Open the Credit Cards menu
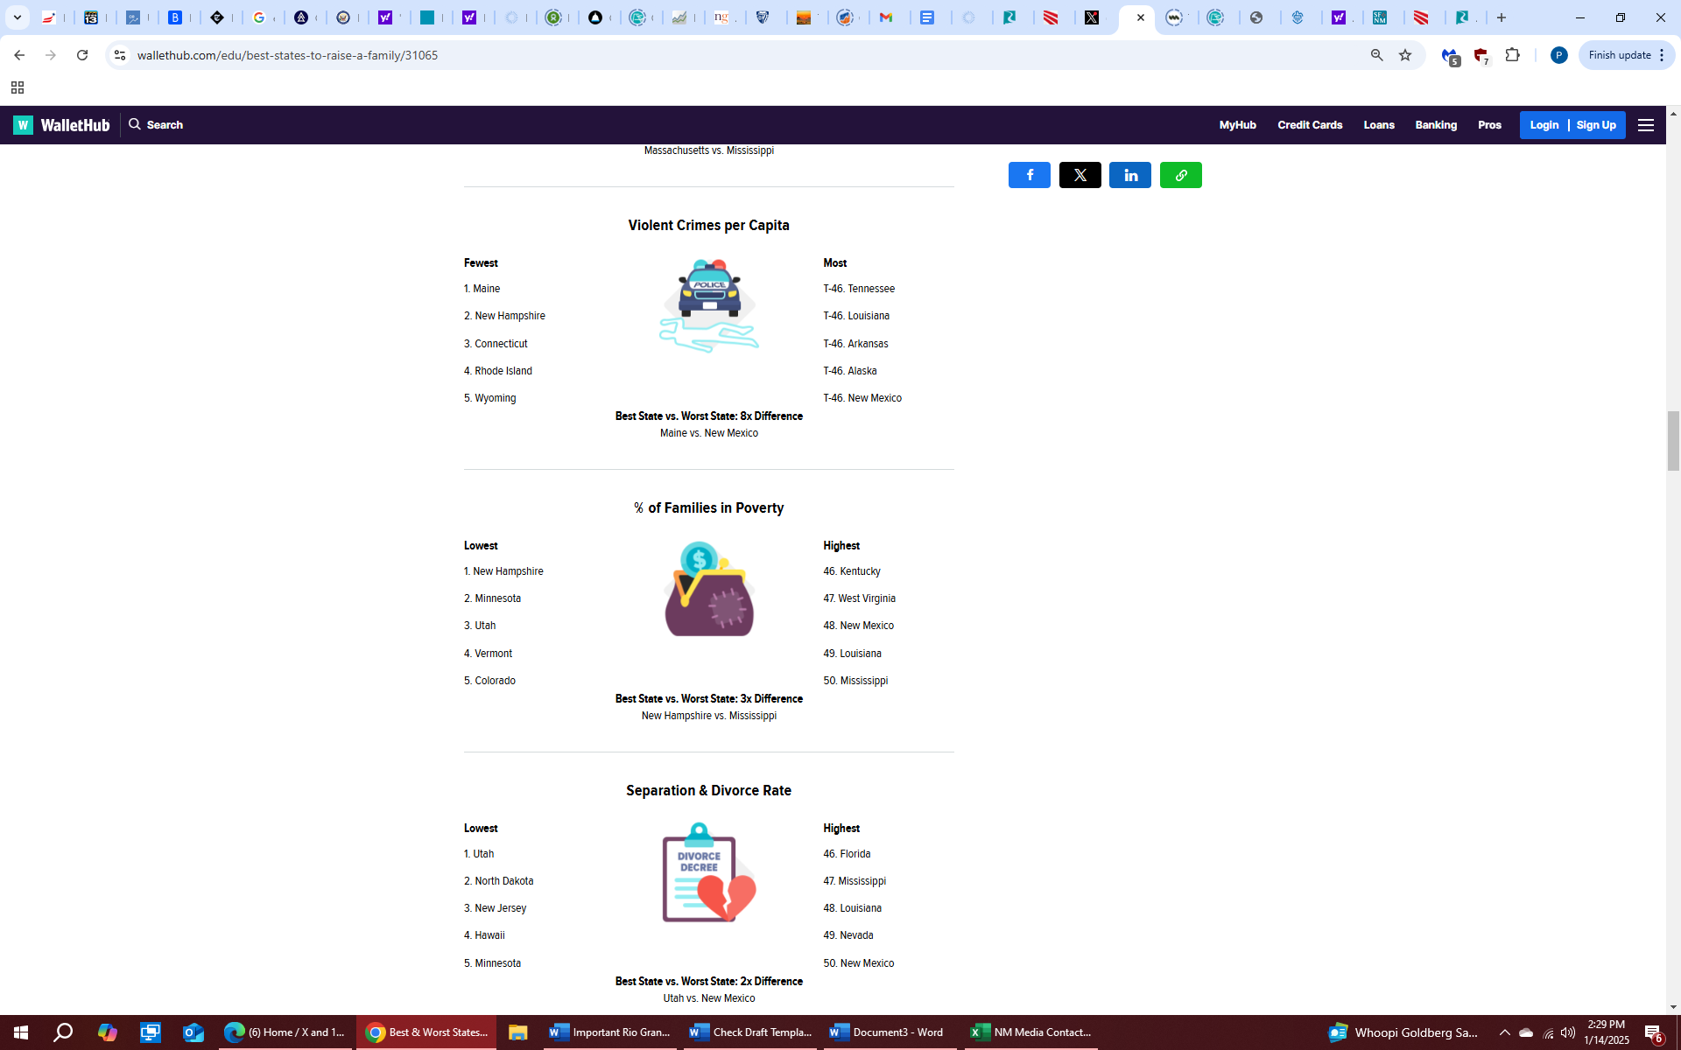Image resolution: width=1681 pixels, height=1050 pixels. tap(1309, 125)
